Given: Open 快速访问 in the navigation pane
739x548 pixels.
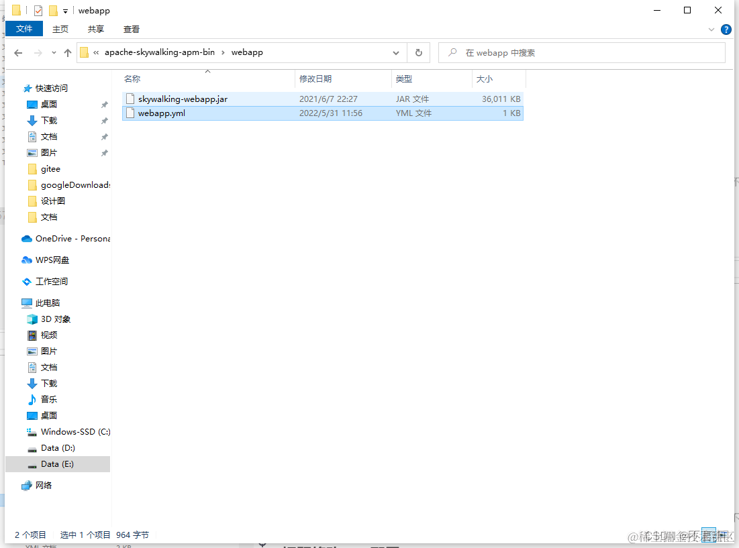Looking at the screenshot, I should pos(52,88).
